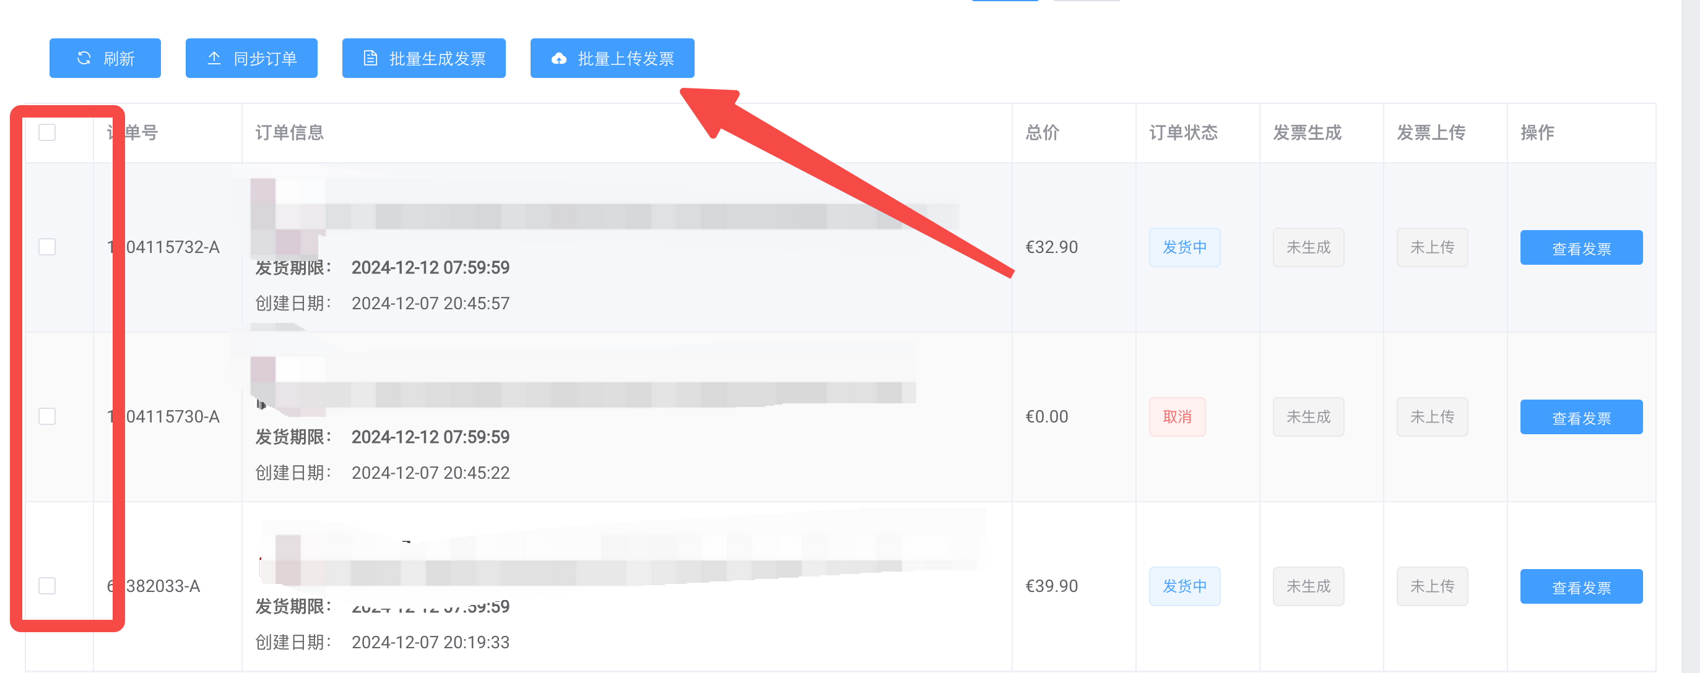Click the upload arrow icon for 同步订单

click(214, 59)
